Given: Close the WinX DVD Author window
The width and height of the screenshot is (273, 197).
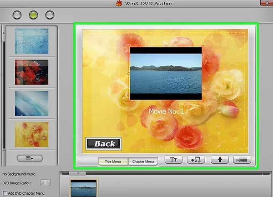Looking at the screenshot, I should [x=267, y=3].
